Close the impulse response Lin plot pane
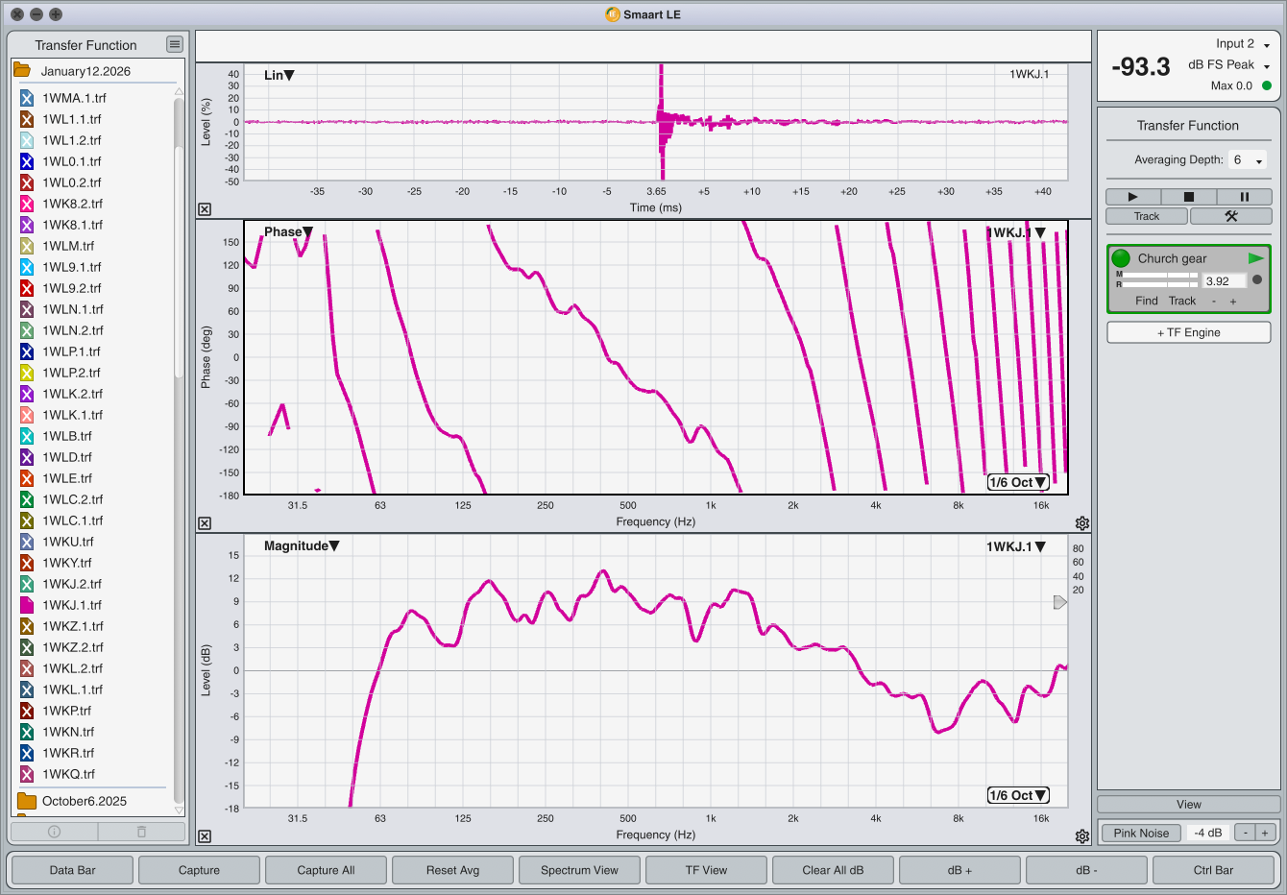1287x895 pixels. [205, 209]
